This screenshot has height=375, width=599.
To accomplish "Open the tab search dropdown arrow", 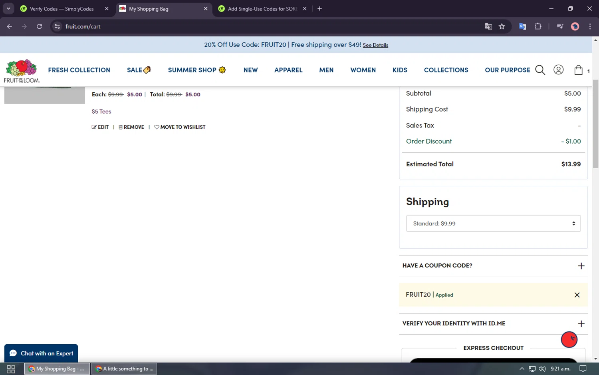I will point(8,9).
